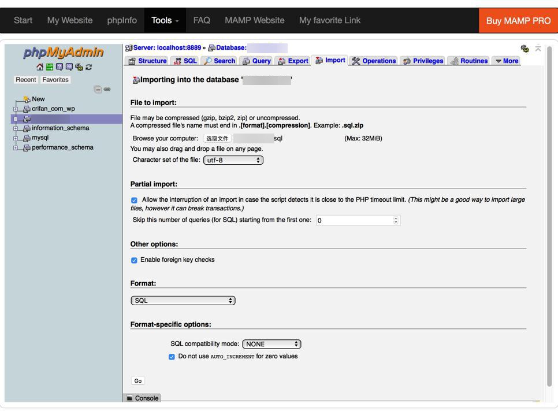Click the Buy MAMP PRO button
This screenshot has height=411, width=558.
coord(518,21)
